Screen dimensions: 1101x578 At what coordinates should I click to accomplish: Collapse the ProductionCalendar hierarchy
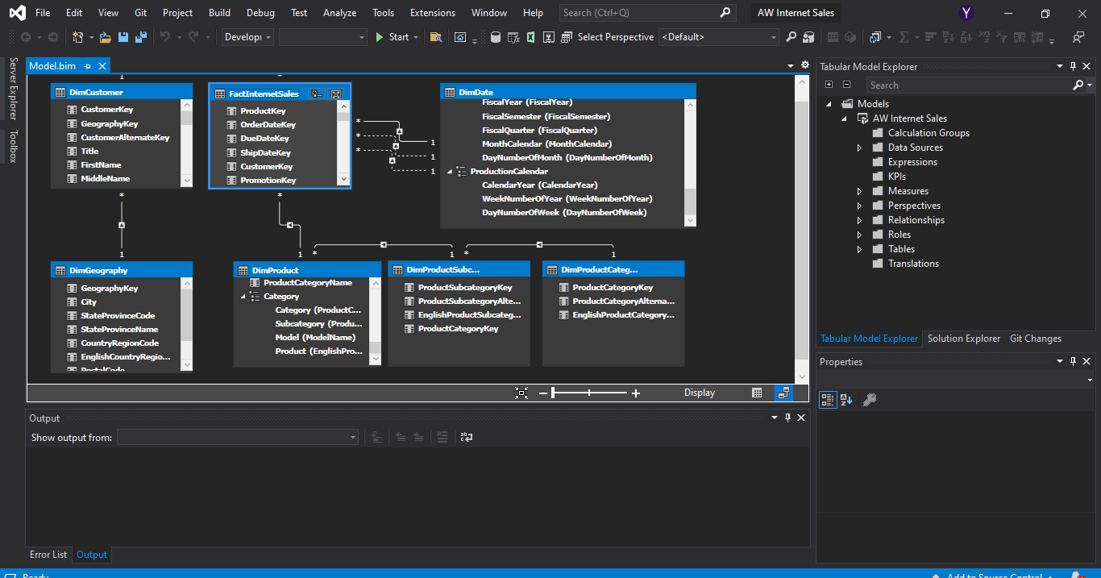pos(451,171)
